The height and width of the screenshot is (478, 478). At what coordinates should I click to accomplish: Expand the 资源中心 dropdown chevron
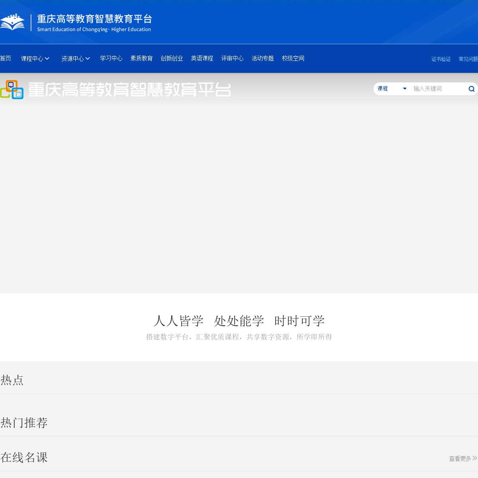(x=88, y=59)
